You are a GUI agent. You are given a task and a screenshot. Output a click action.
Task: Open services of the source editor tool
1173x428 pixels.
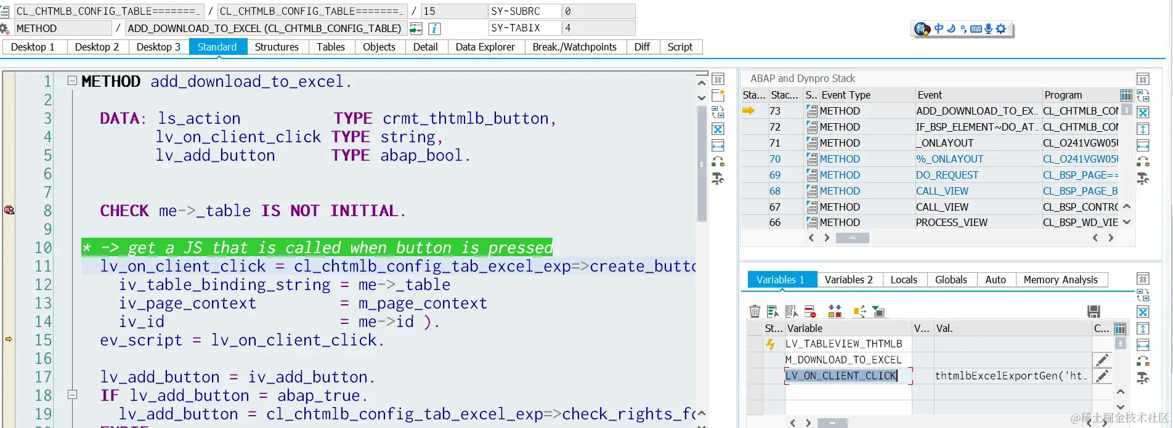tap(718, 179)
